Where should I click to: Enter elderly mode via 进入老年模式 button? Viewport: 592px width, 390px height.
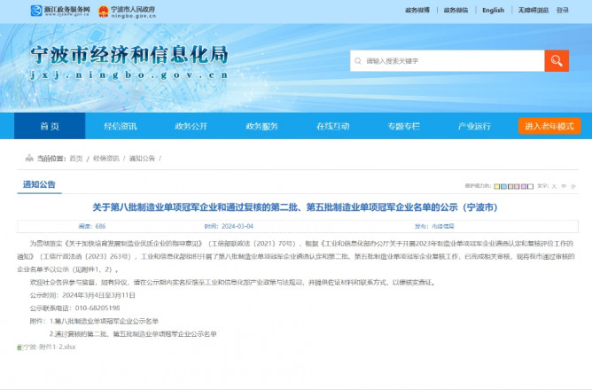[549, 126]
